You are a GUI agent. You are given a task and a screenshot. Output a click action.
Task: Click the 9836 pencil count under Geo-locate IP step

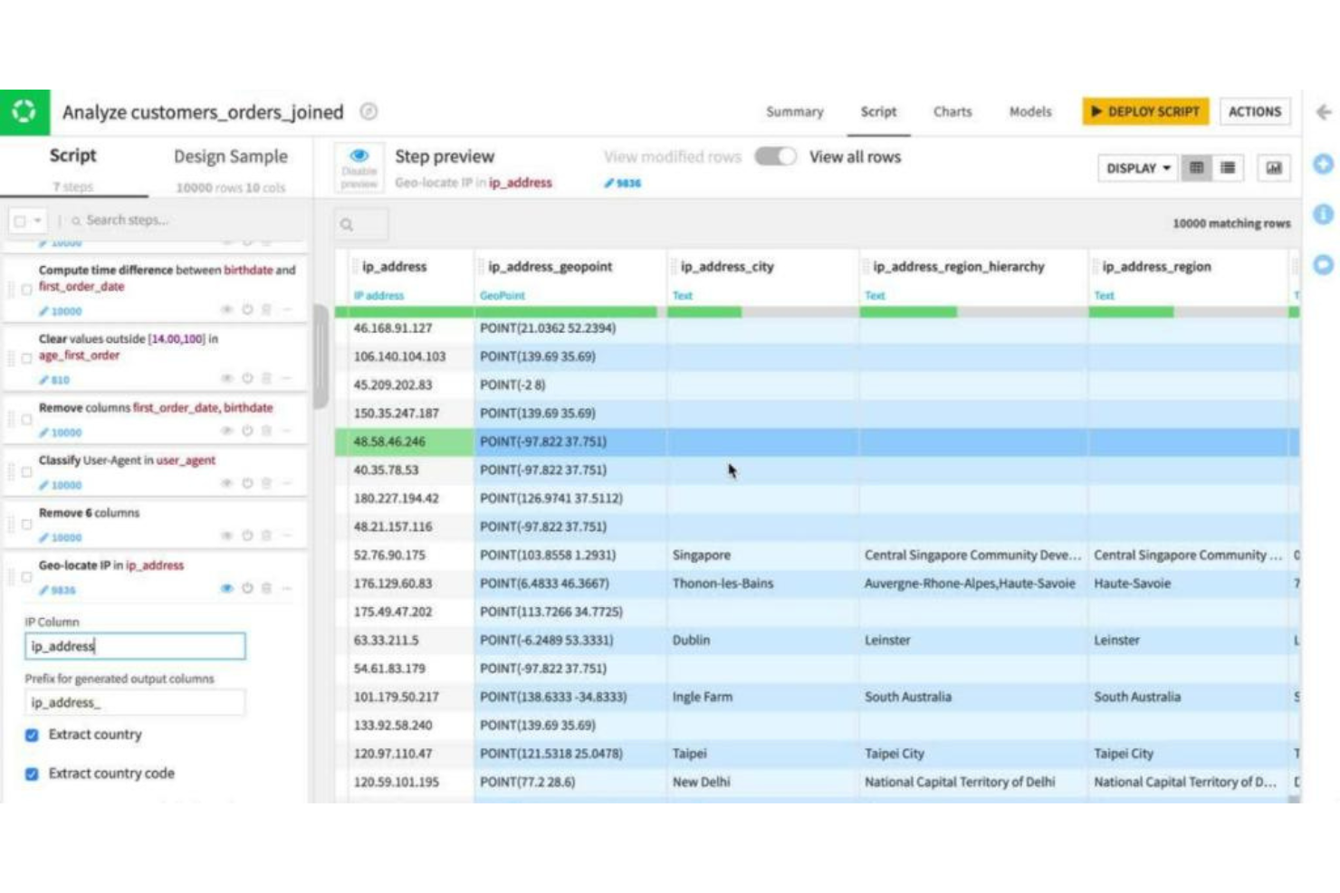click(58, 590)
